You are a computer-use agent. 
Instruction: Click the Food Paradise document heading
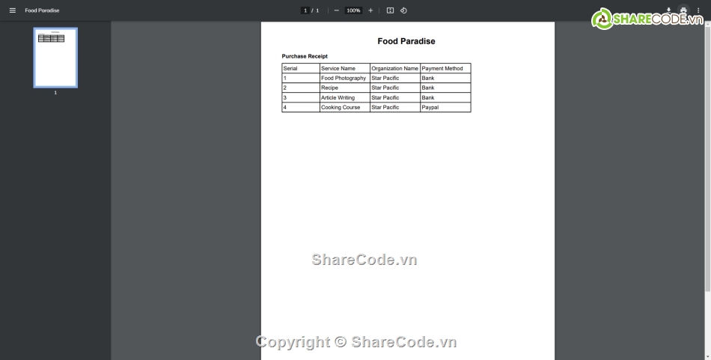(406, 41)
